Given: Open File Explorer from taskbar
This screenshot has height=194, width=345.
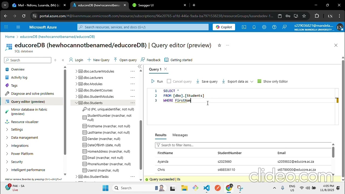Looking at the screenshot, I should pyautogui.click(x=184, y=188).
